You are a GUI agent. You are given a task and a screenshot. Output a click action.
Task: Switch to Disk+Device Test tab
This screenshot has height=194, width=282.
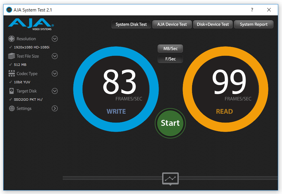213,25
